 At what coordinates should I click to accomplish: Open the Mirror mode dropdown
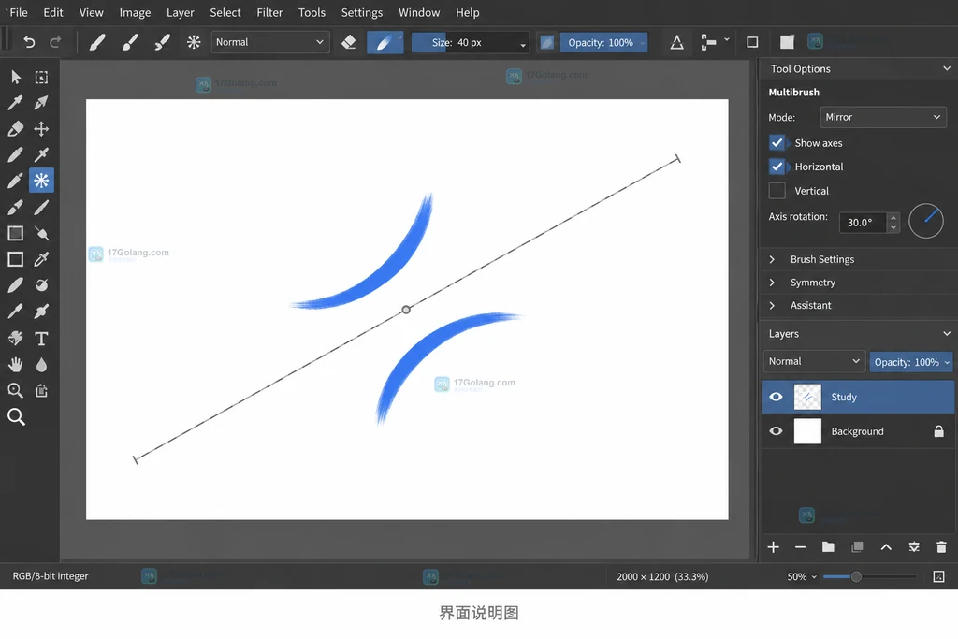[883, 117]
